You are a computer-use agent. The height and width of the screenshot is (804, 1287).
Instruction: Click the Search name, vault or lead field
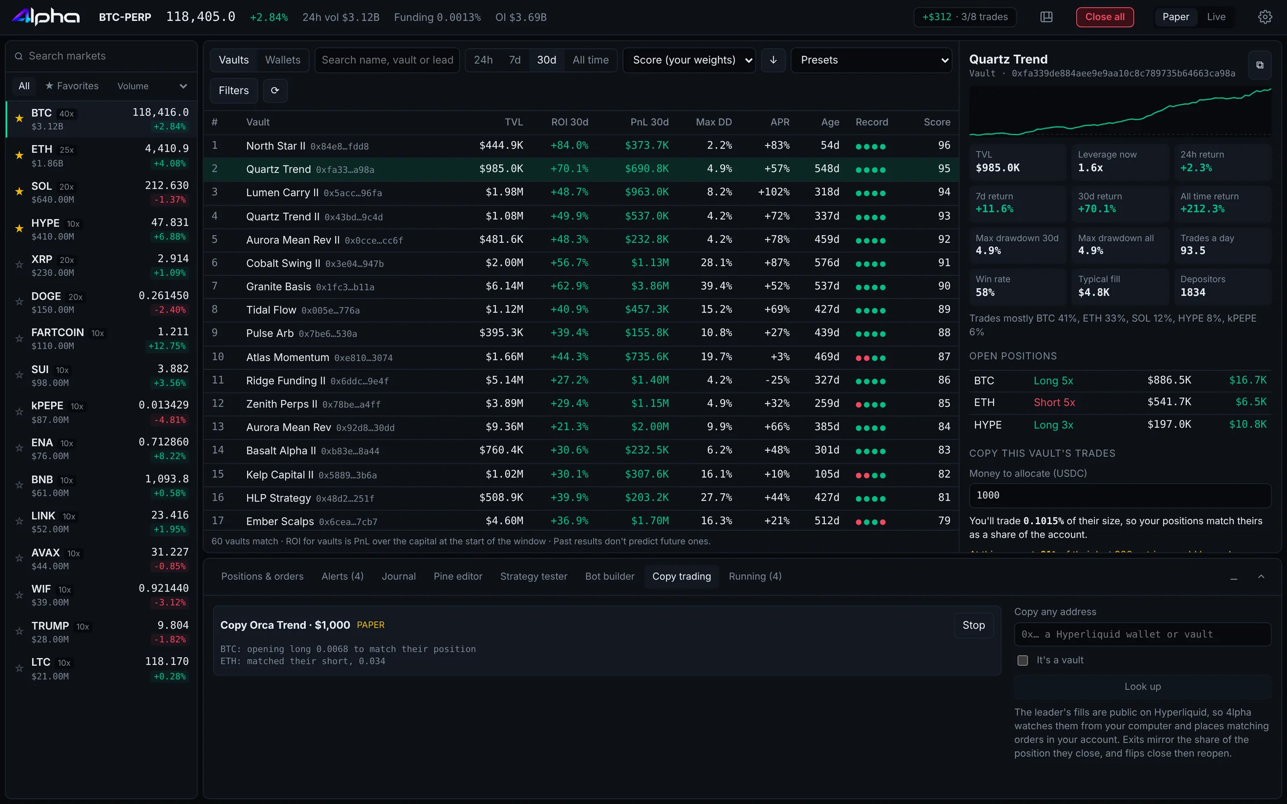(x=387, y=60)
